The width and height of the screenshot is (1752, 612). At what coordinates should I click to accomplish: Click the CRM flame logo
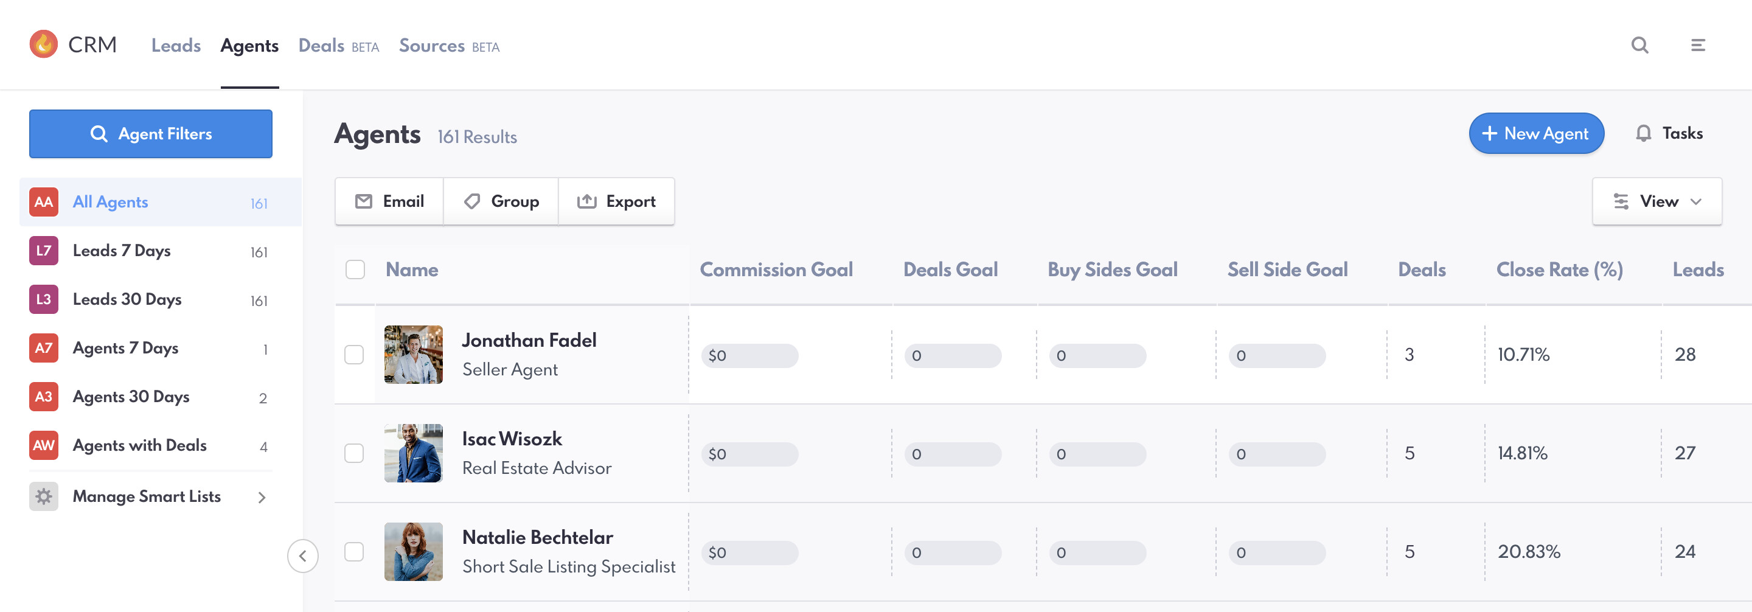pos(44,45)
